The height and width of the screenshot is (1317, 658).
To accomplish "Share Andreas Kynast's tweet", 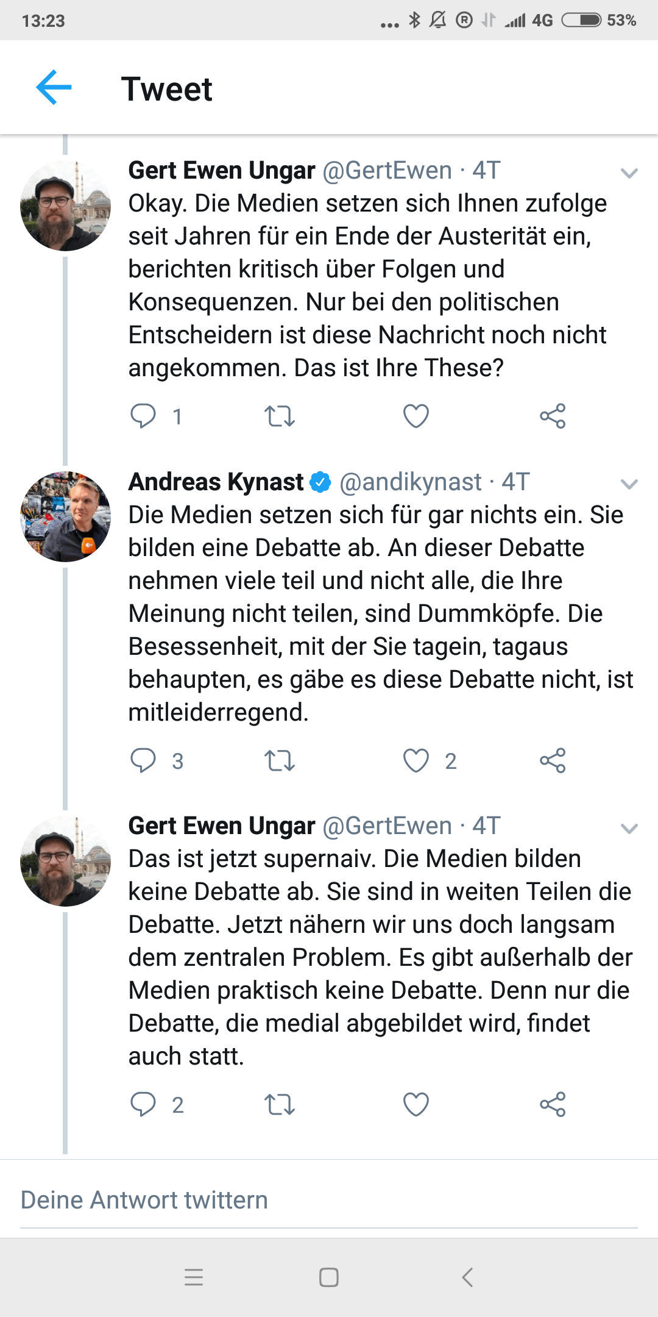I will pyautogui.click(x=553, y=760).
